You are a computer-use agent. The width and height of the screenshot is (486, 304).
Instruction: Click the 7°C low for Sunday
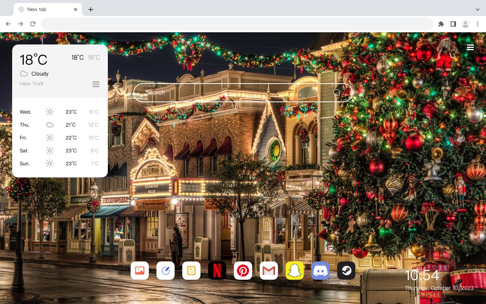pos(95,163)
